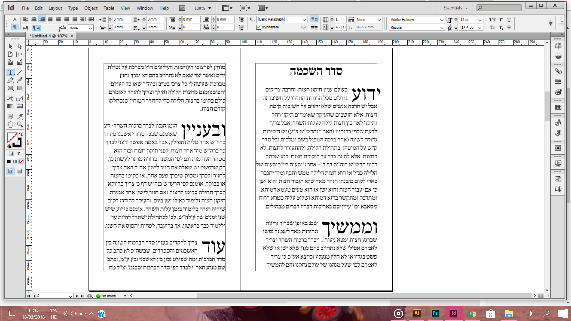The image size is (571, 321).
Task: Select the Content Placer tool
Action: click(20, 62)
